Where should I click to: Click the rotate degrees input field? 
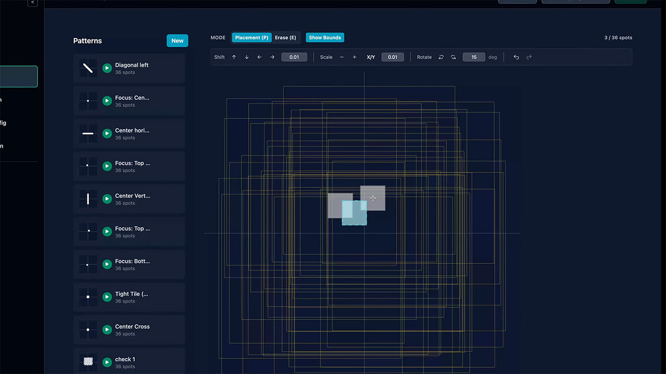(473, 57)
